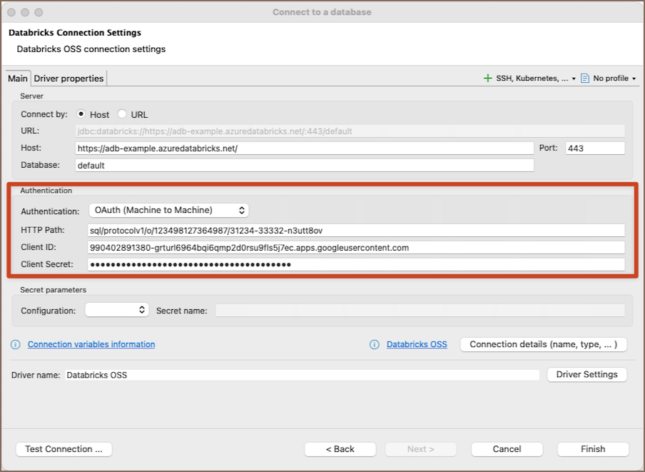The height and width of the screenshot is (472, 645).
Task: Click the green plus network handler icon
Action: click(x=488, y=79)
